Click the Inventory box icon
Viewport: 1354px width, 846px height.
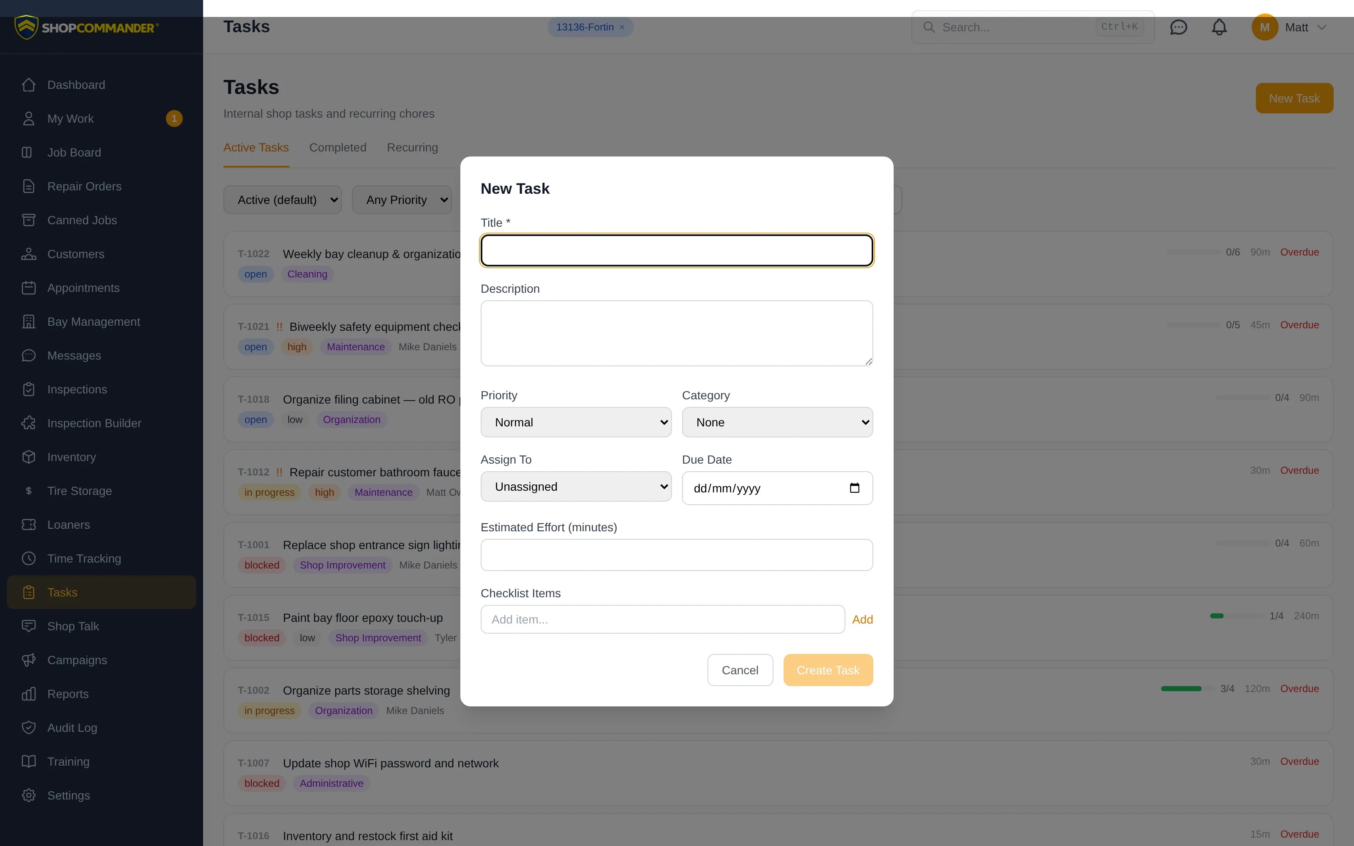(28, 457)
